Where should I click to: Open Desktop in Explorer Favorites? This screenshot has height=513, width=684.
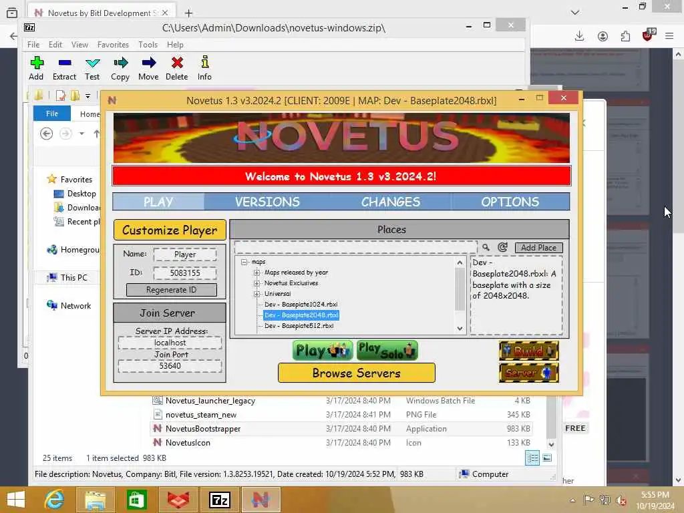[x=81, y=194]
